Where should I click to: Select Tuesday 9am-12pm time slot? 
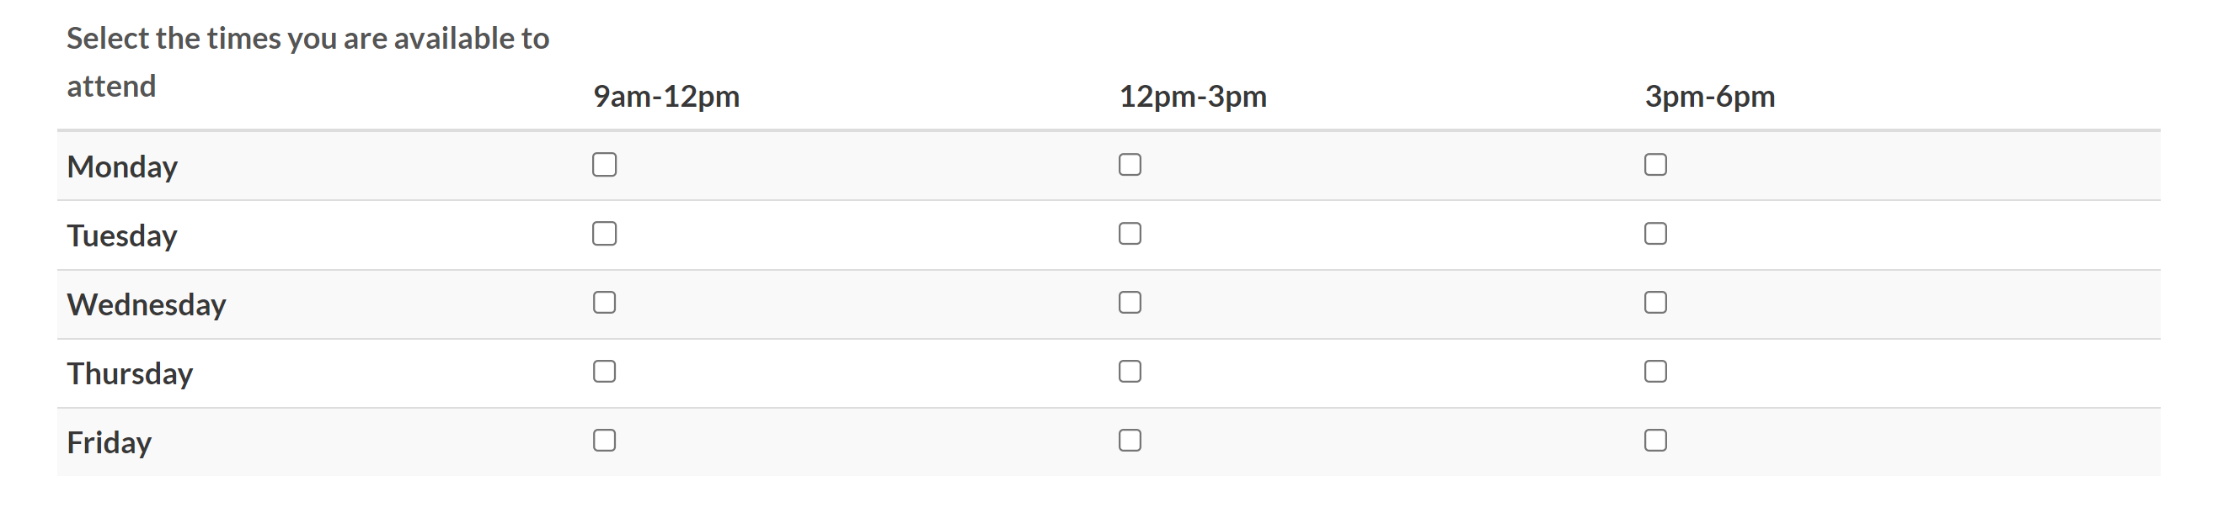pos(605,234)
